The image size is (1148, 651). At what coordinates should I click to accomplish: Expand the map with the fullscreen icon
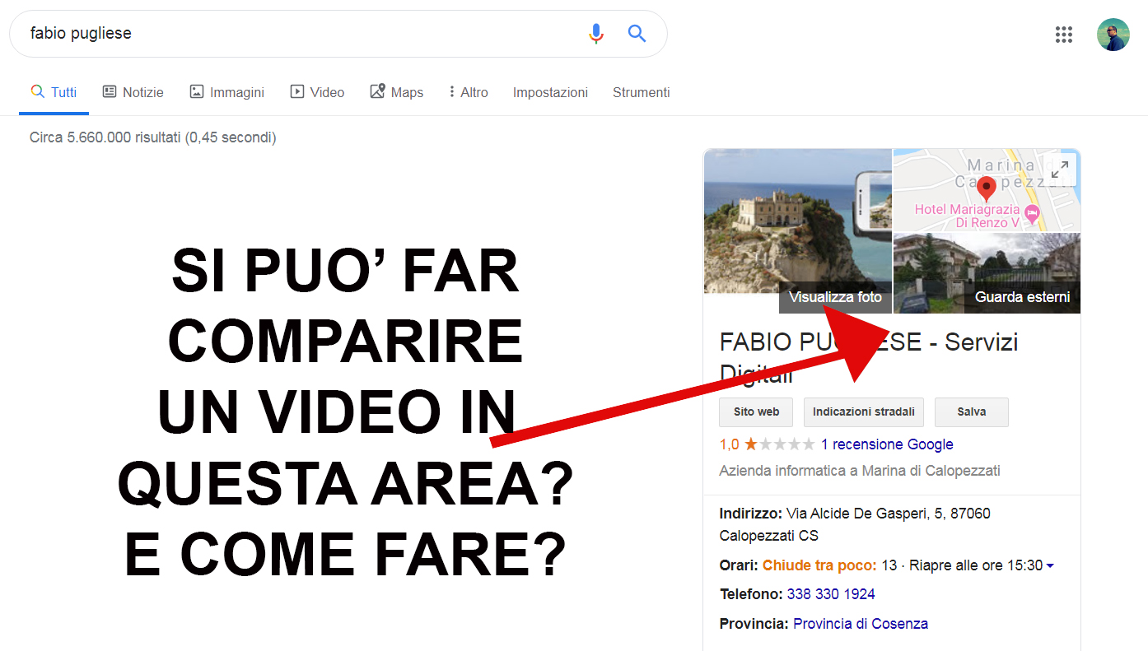click(x=1060, y=170)
